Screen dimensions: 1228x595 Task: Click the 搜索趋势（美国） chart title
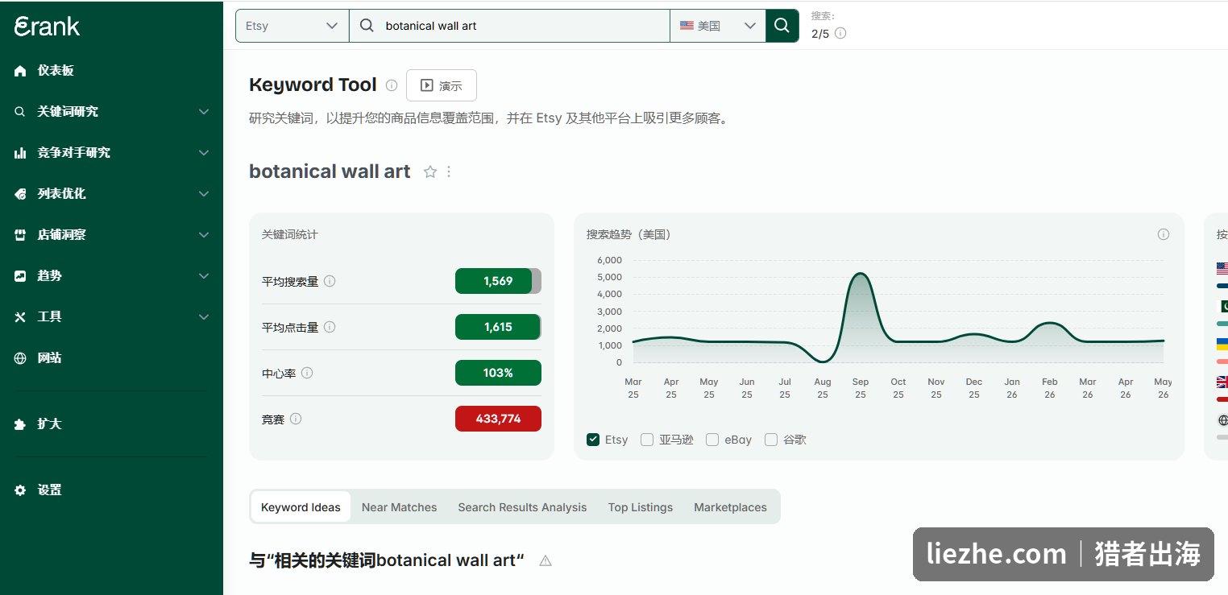(629, 234)
